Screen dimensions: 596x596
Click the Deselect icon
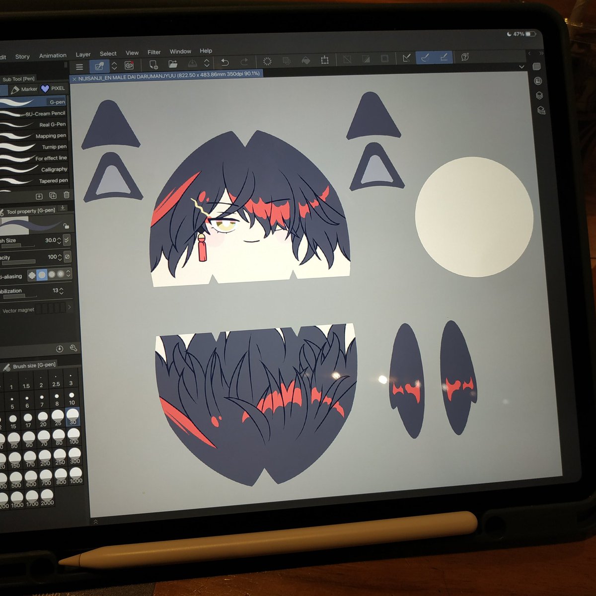(347, 60)
